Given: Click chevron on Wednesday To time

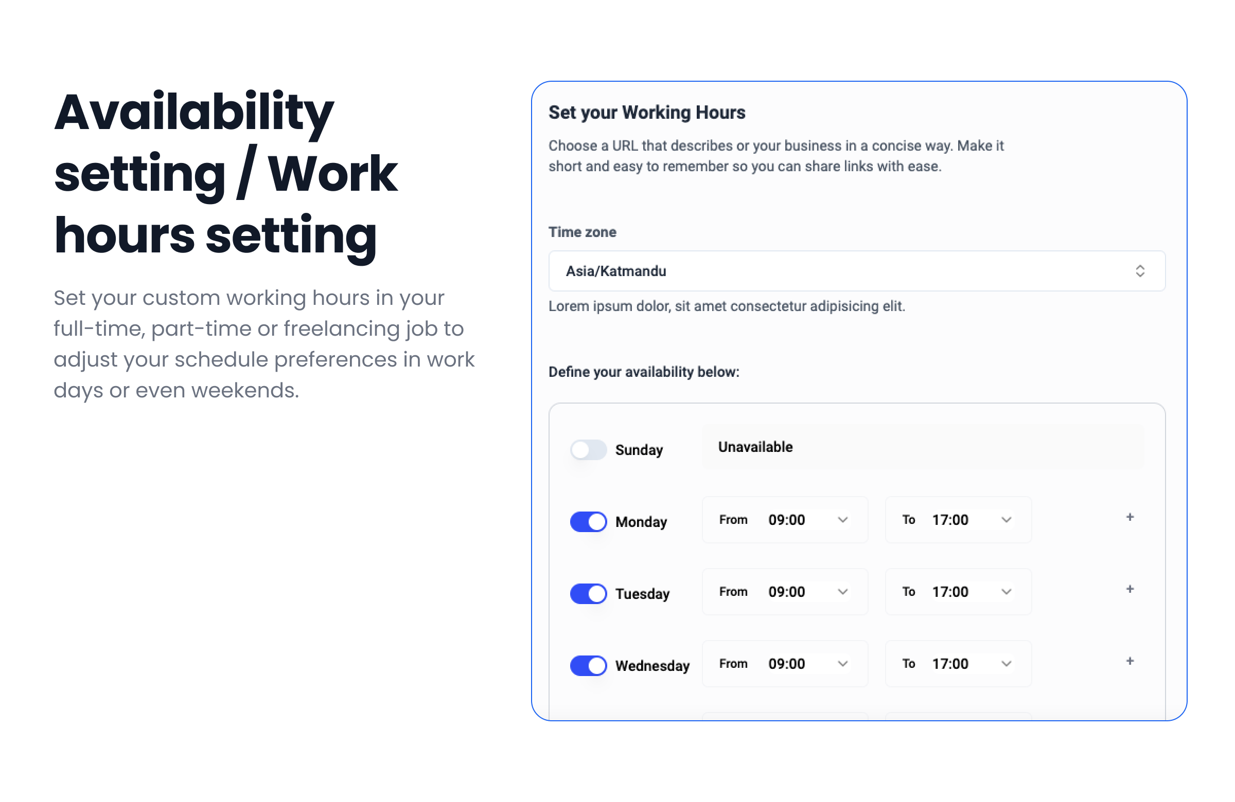Looking at the screenshot, I should [1005, 664].
